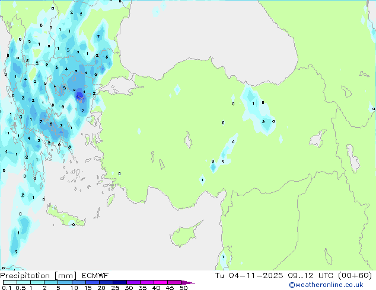Click the legend label '10'
The height and width of the screenshot is (290, 376).
74,288
